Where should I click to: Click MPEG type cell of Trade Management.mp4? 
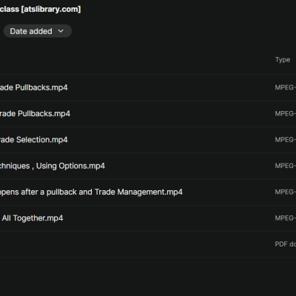click(x=286, y=192)
